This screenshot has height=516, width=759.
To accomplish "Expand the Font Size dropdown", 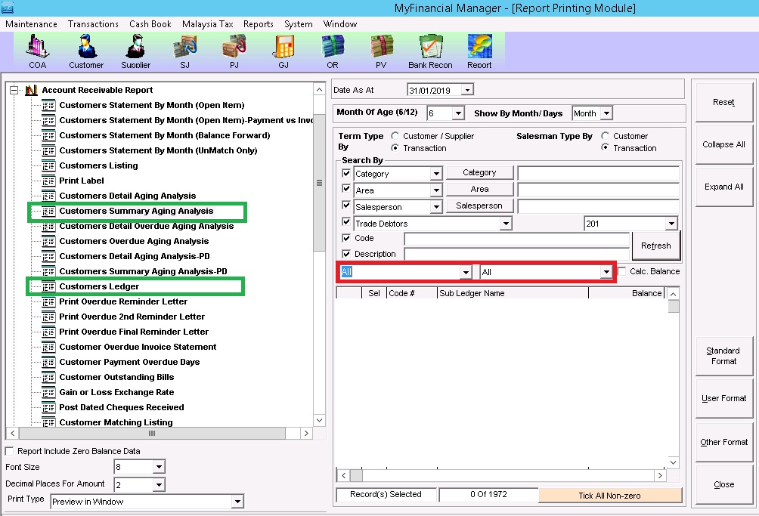I will 158,467.
